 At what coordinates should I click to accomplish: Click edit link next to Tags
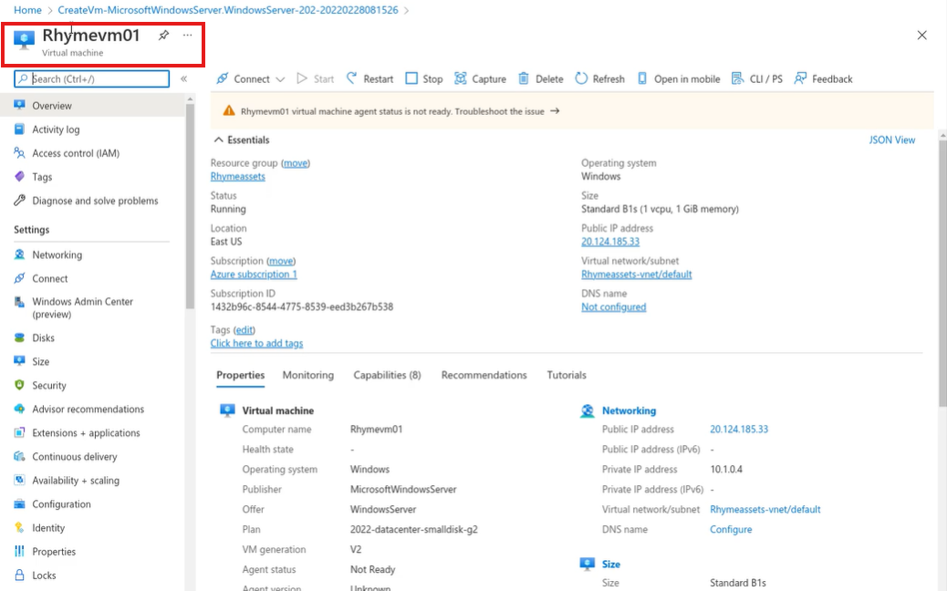tap(244, 329)
